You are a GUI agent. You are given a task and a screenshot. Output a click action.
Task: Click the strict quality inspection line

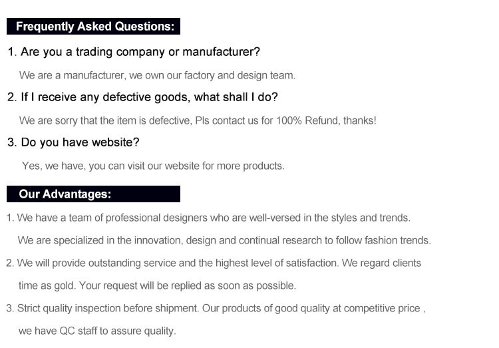(216, 308)
